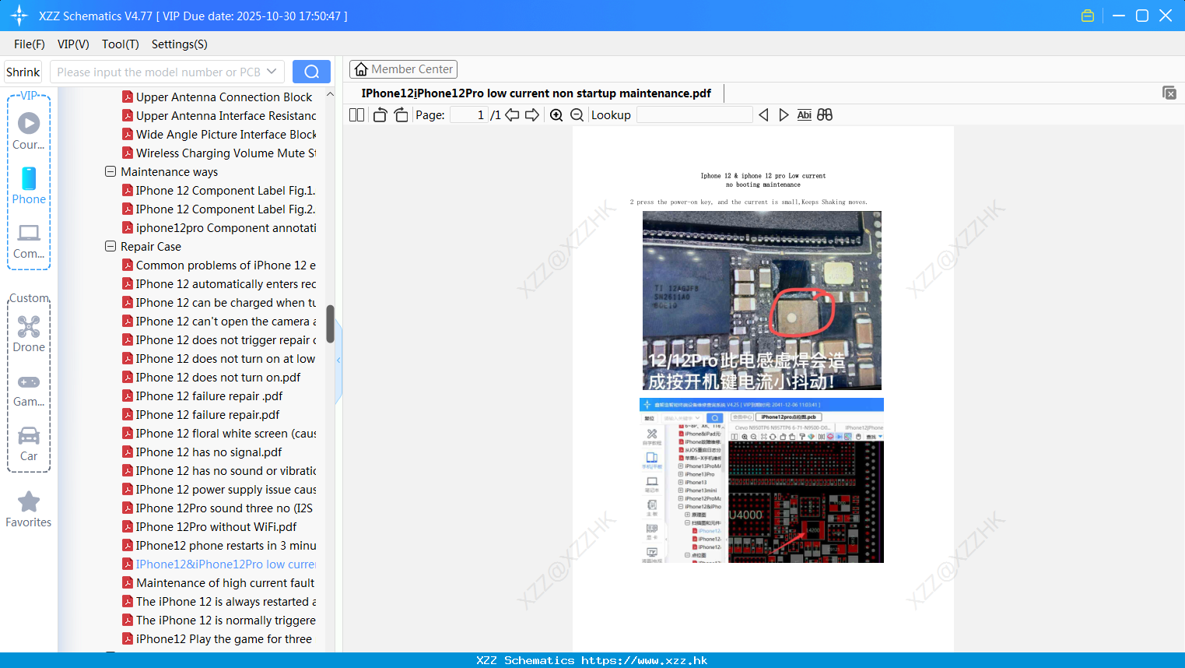Select the Computer category icon
Screen dimensions: 1185x668
click(29, 241)
